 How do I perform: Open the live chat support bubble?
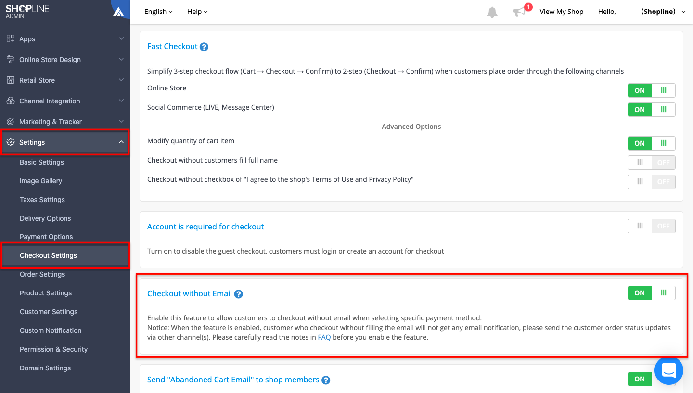[x=669, y=370]
